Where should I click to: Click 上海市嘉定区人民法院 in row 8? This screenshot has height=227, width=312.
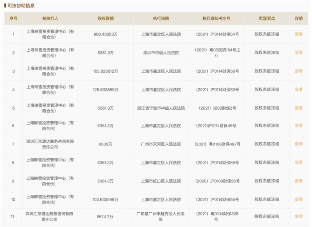(x=161, y=163)
